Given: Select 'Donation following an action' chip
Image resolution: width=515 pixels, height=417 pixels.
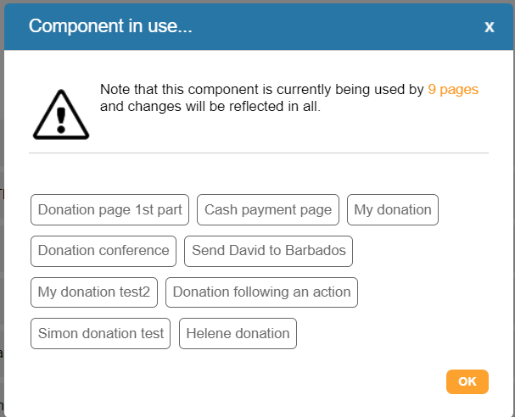Looking at the screenshot, I should (261, 292).
